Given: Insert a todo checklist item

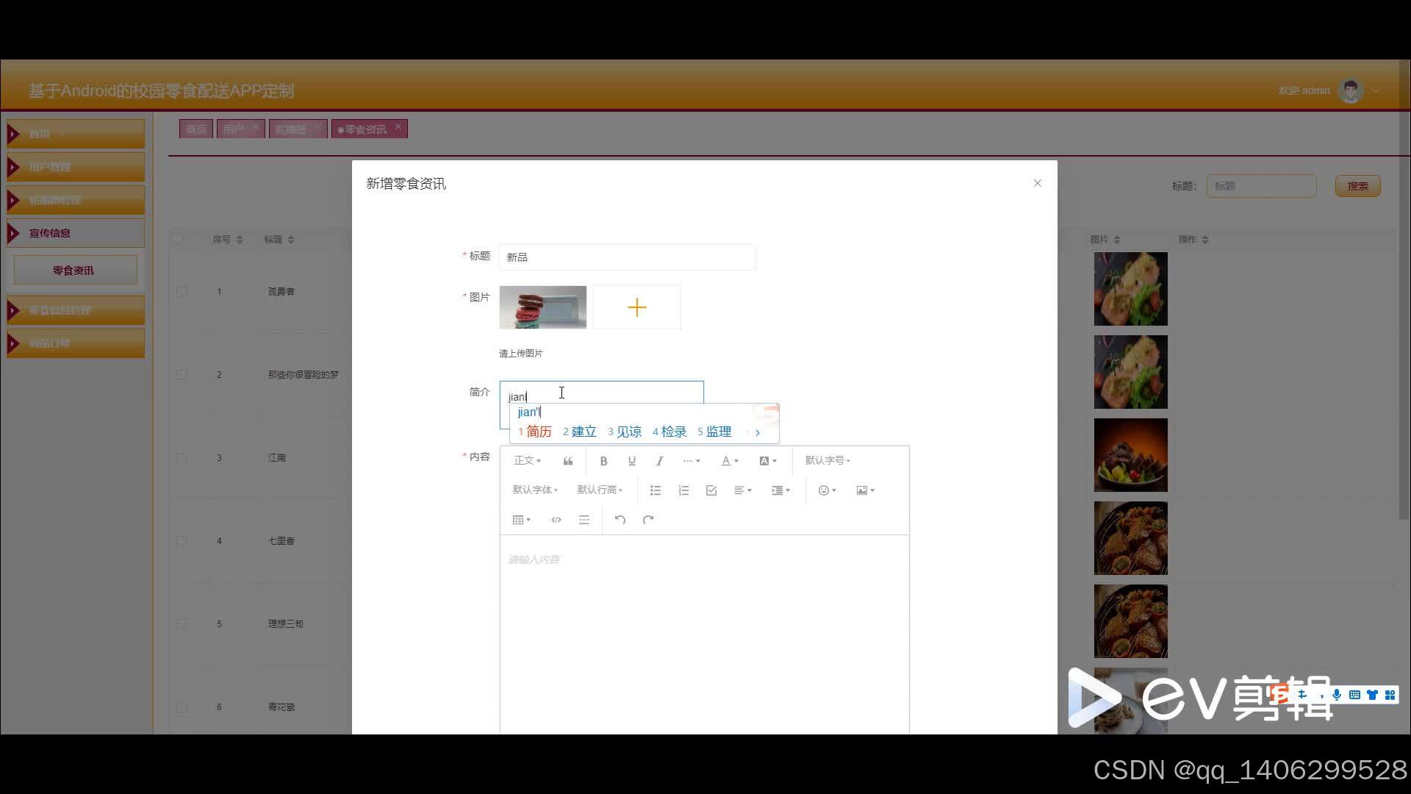Looking at the screenshot, I should click(711, 490).
